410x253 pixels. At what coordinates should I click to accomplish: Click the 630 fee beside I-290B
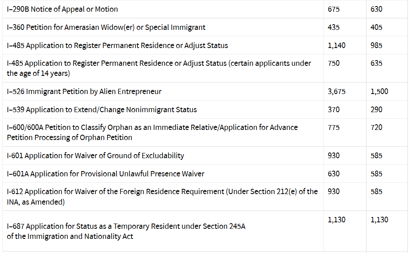pyautogui.click(x=376, y=9)
